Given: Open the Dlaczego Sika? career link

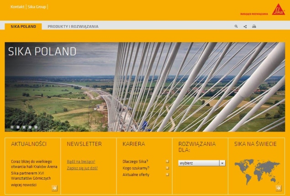Looking at the screenshot, I should [135, 161].
